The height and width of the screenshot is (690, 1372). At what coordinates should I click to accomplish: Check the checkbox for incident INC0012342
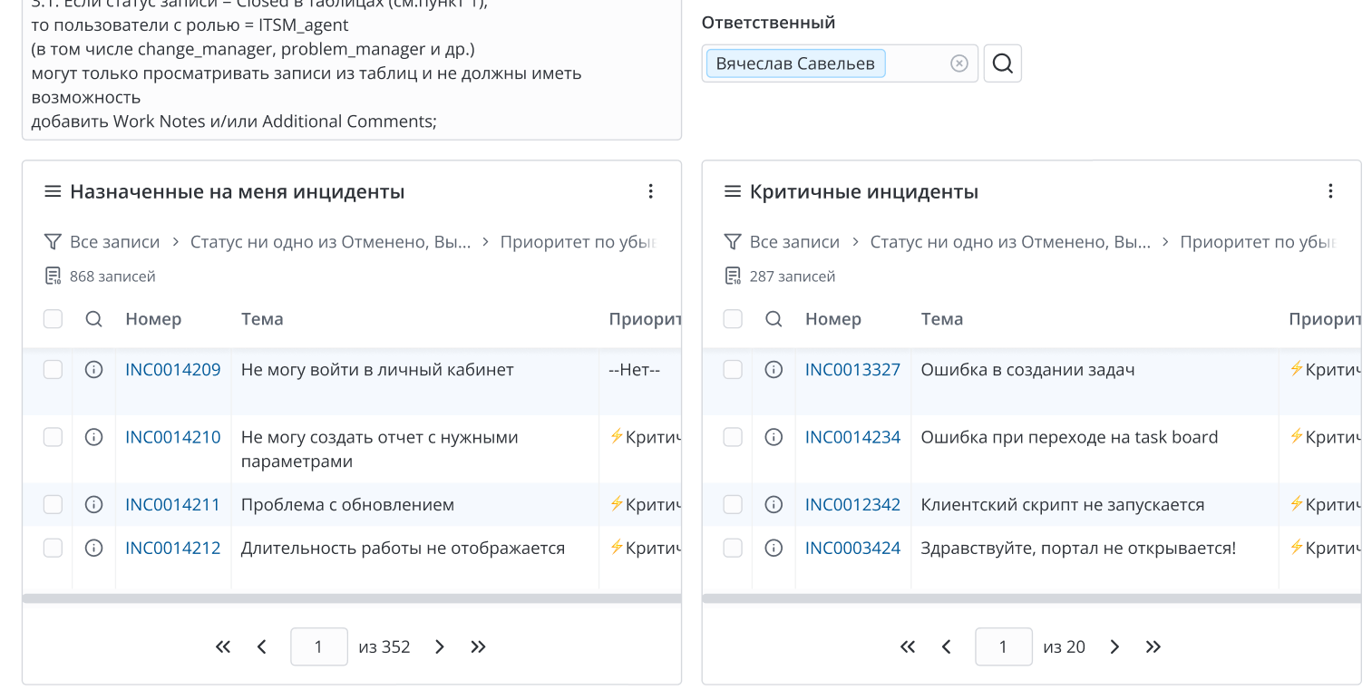pyautogui.click(x=732, y=504)
